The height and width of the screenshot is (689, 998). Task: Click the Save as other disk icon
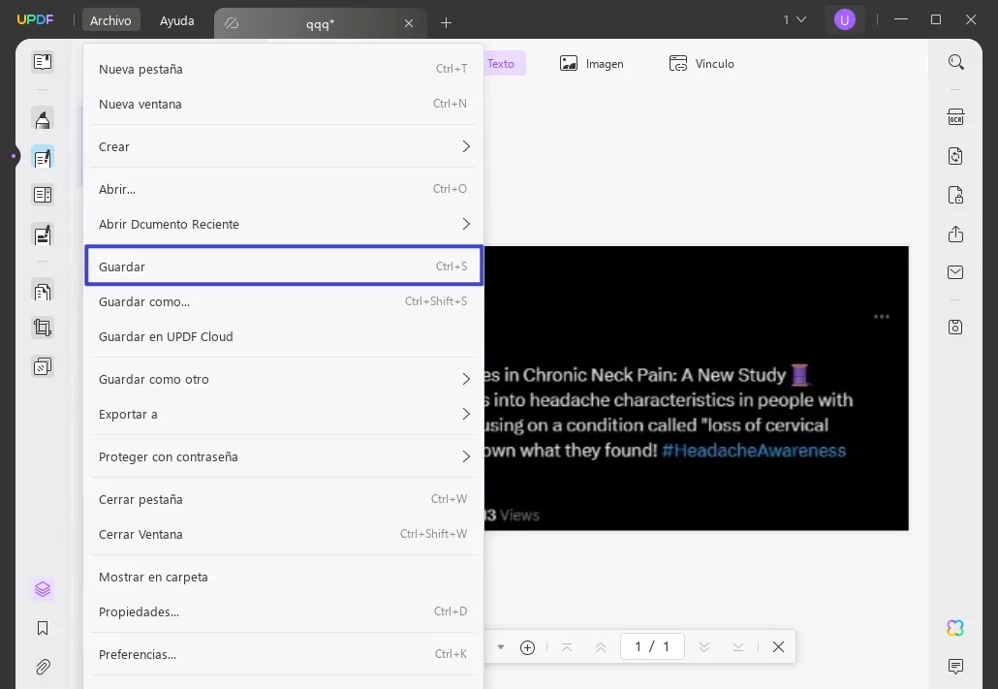click(x=956, y=328)
